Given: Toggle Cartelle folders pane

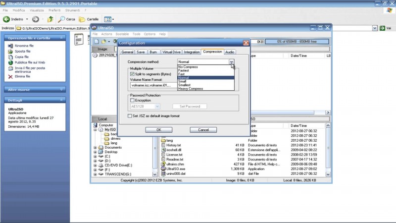Looking at the screenshot, I should tap(89, 19).
